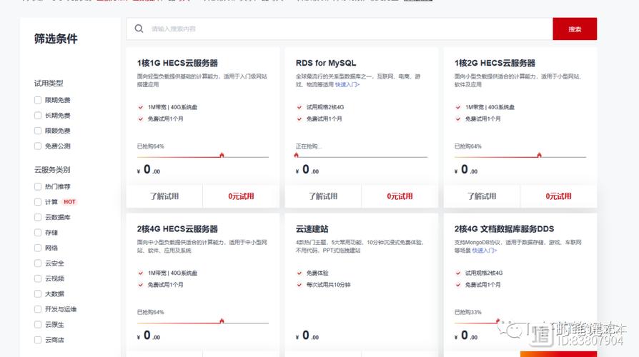Open the 2核4G 文档数据库服务DDS title
This screenshot has width=639, height=357.
point(504,228)
